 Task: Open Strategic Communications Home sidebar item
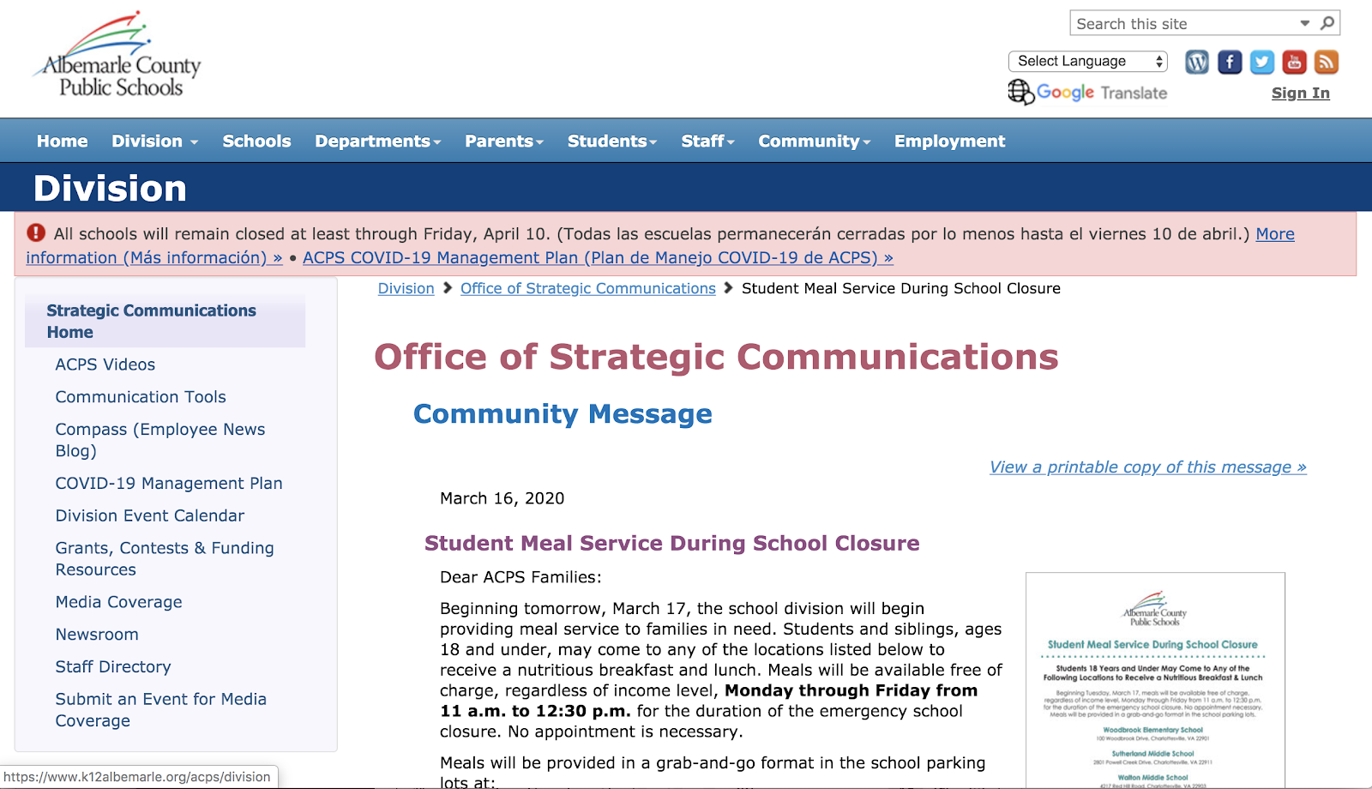(165, 321)
